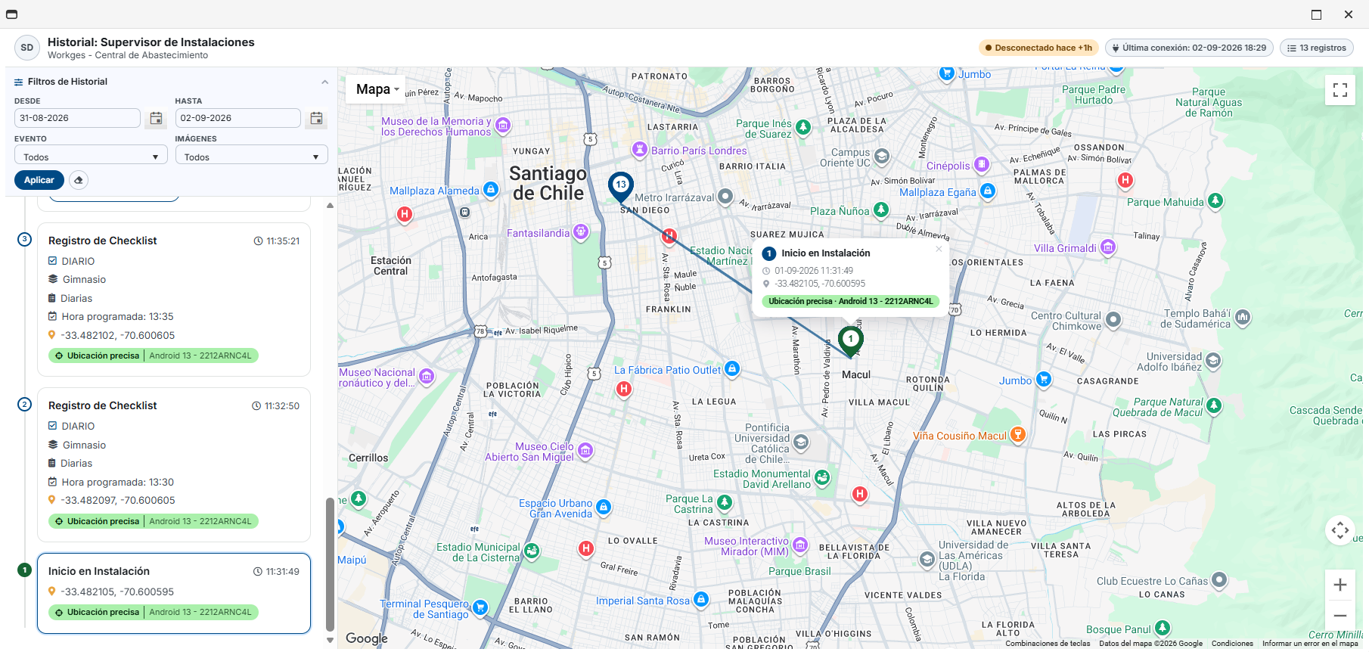1369x652 pixels.
Task: Open the DESDE date calendar picker
Action: point(156,118)
